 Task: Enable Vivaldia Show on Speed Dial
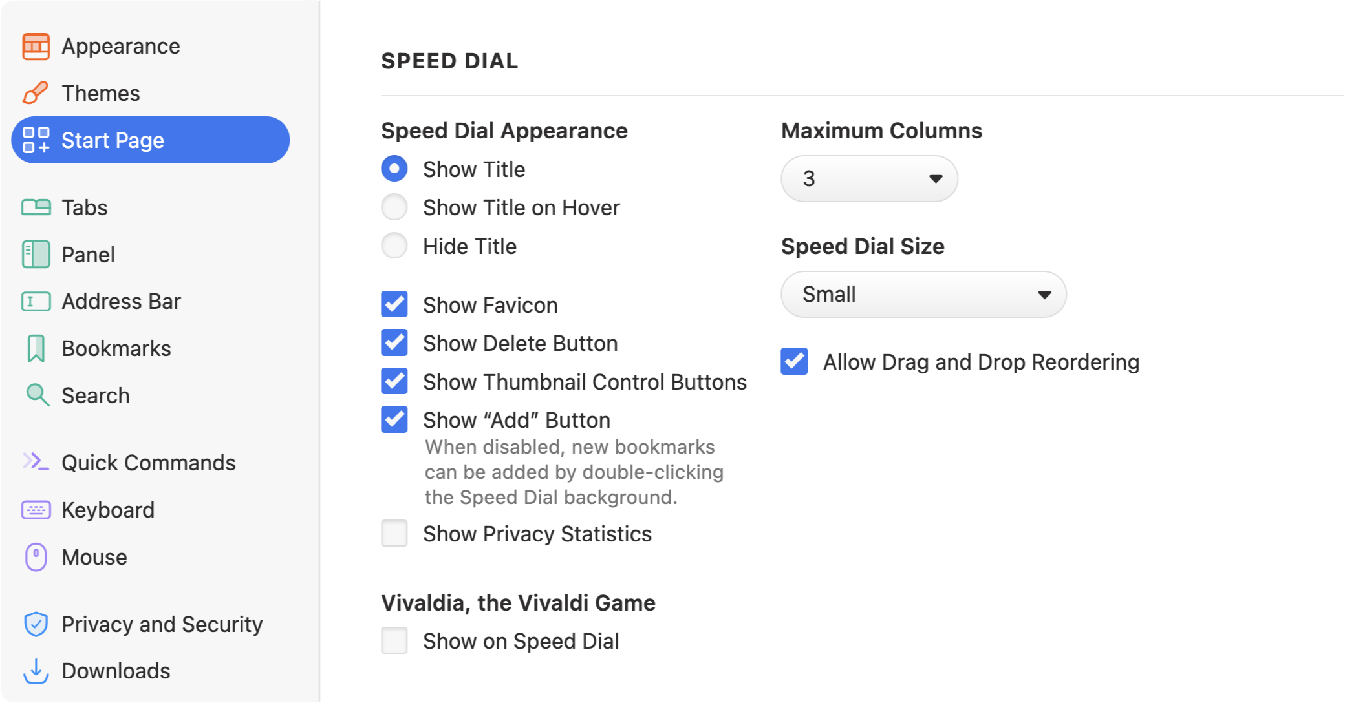point(394,640)
